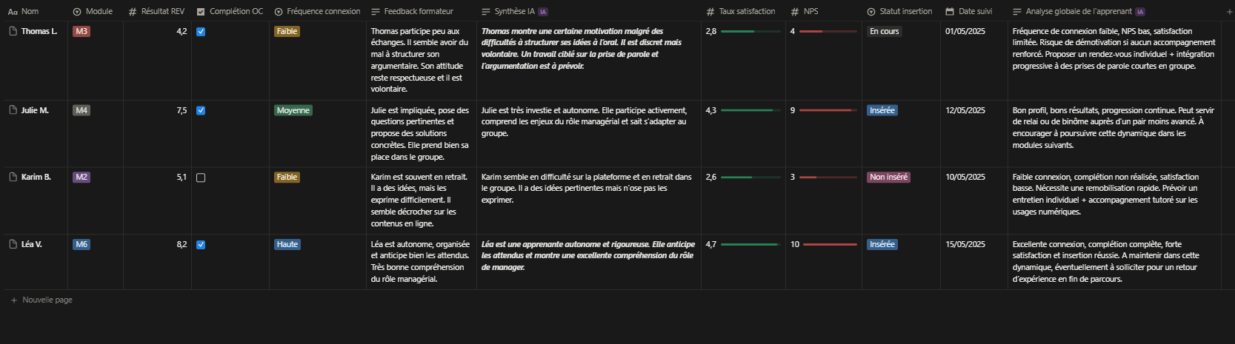
Task: Open Complétion OC column header
Action: (230, 12)
